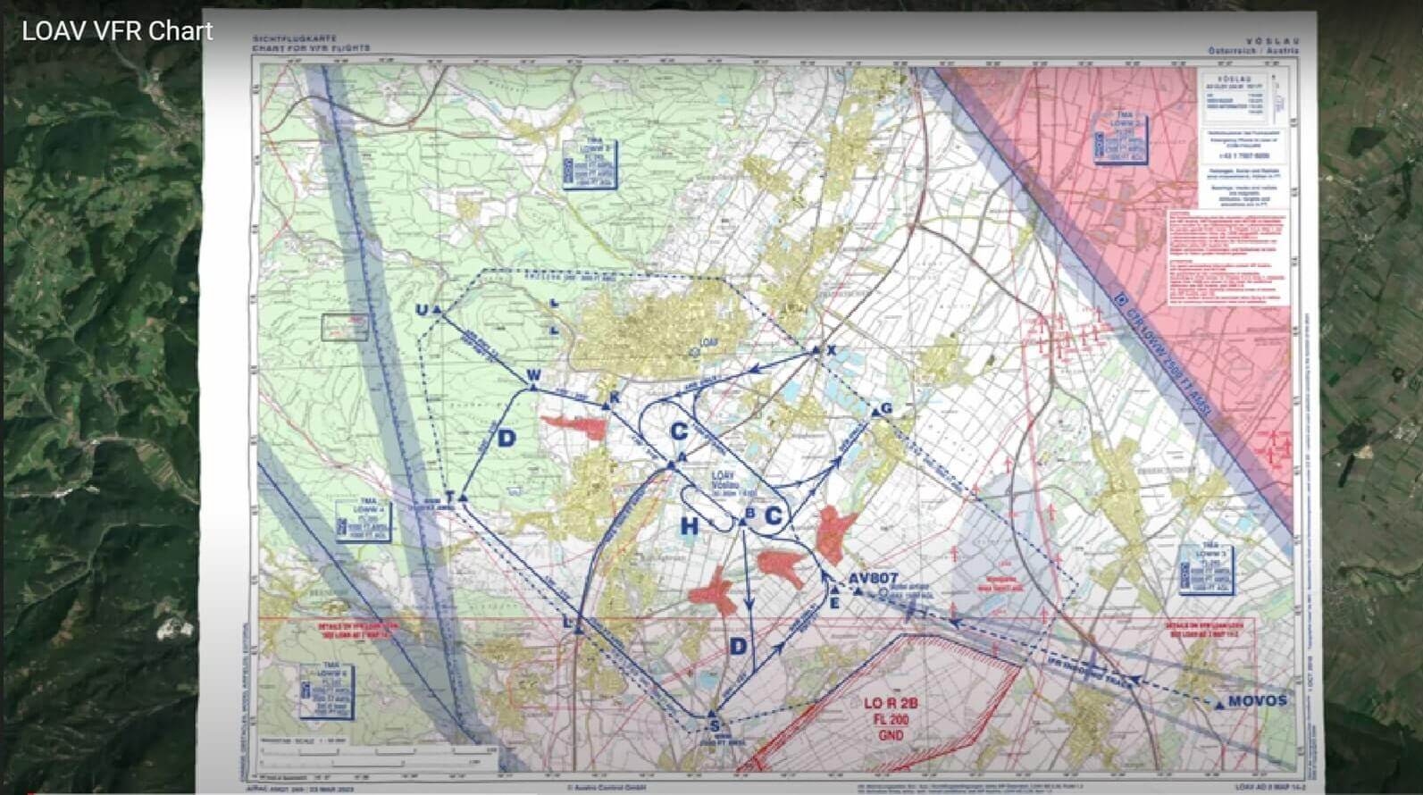Select waypoint marker W on the chart
This screenshot has height=795, width=1423.
pyautogui.click(x=533, y=386)
